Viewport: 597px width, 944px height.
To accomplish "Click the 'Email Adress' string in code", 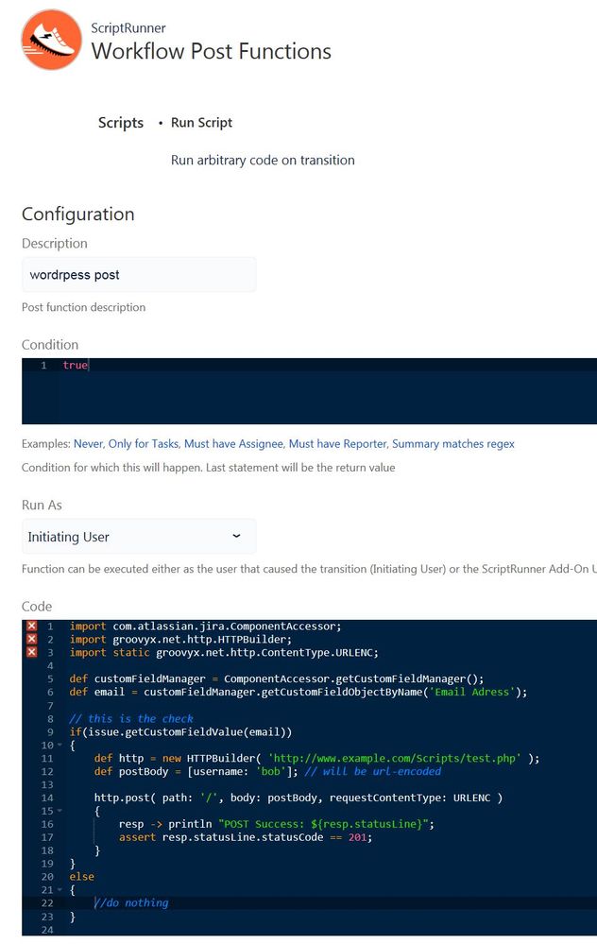I will [473, 693].
